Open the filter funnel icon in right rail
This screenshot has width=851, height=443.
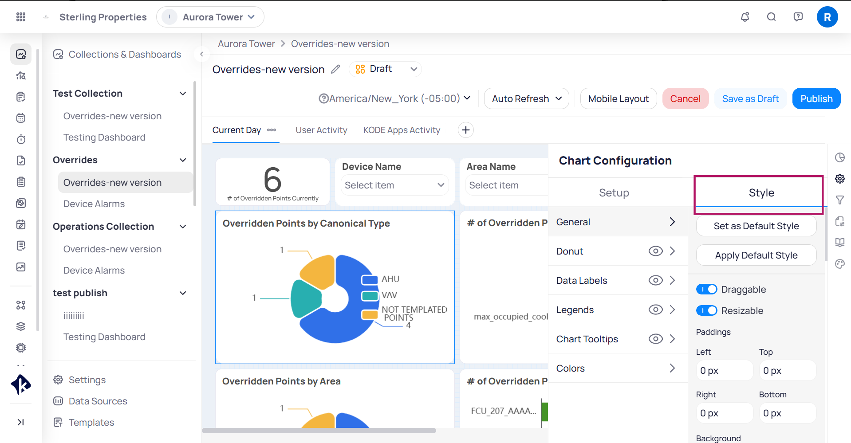click(840, 200)
